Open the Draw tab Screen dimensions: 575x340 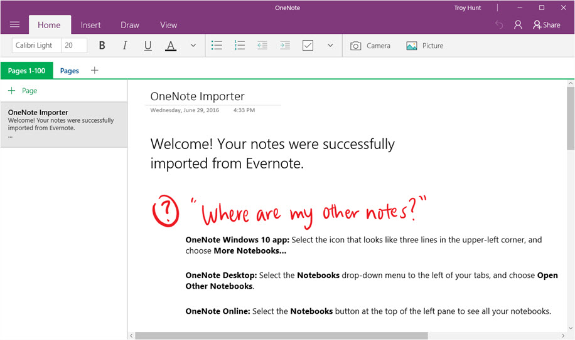coord(130,25)
